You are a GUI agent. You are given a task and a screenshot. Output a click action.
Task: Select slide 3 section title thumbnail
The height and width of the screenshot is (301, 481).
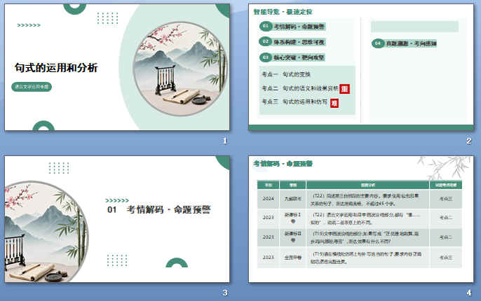pyautogui.click(x=117, y=218)
